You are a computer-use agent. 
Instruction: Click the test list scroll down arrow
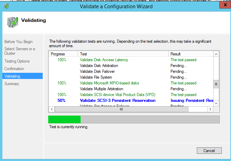click(216, 103)
